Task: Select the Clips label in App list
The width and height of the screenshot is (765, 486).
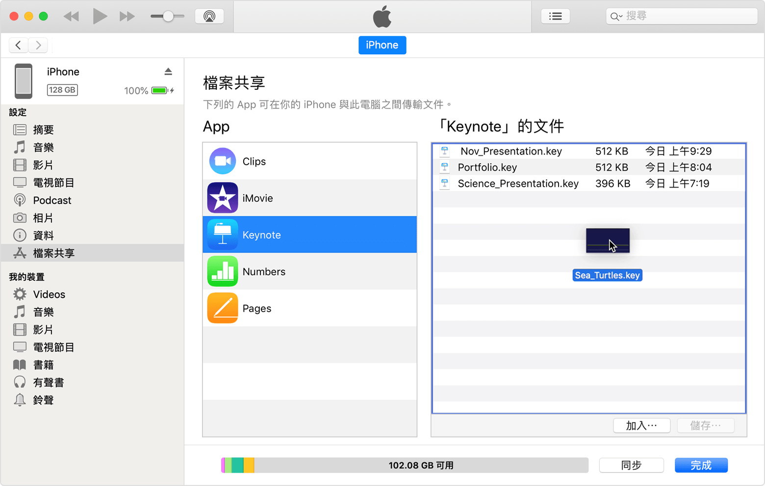Action: tap(254, 162)
